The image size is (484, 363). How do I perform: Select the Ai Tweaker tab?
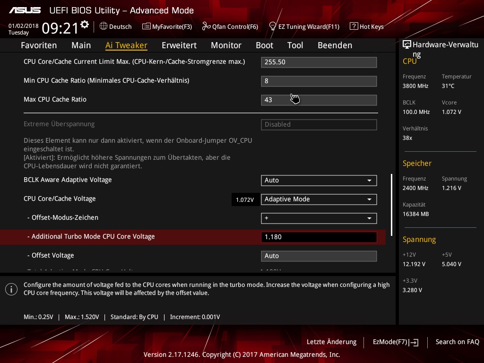tap(126, 45)
